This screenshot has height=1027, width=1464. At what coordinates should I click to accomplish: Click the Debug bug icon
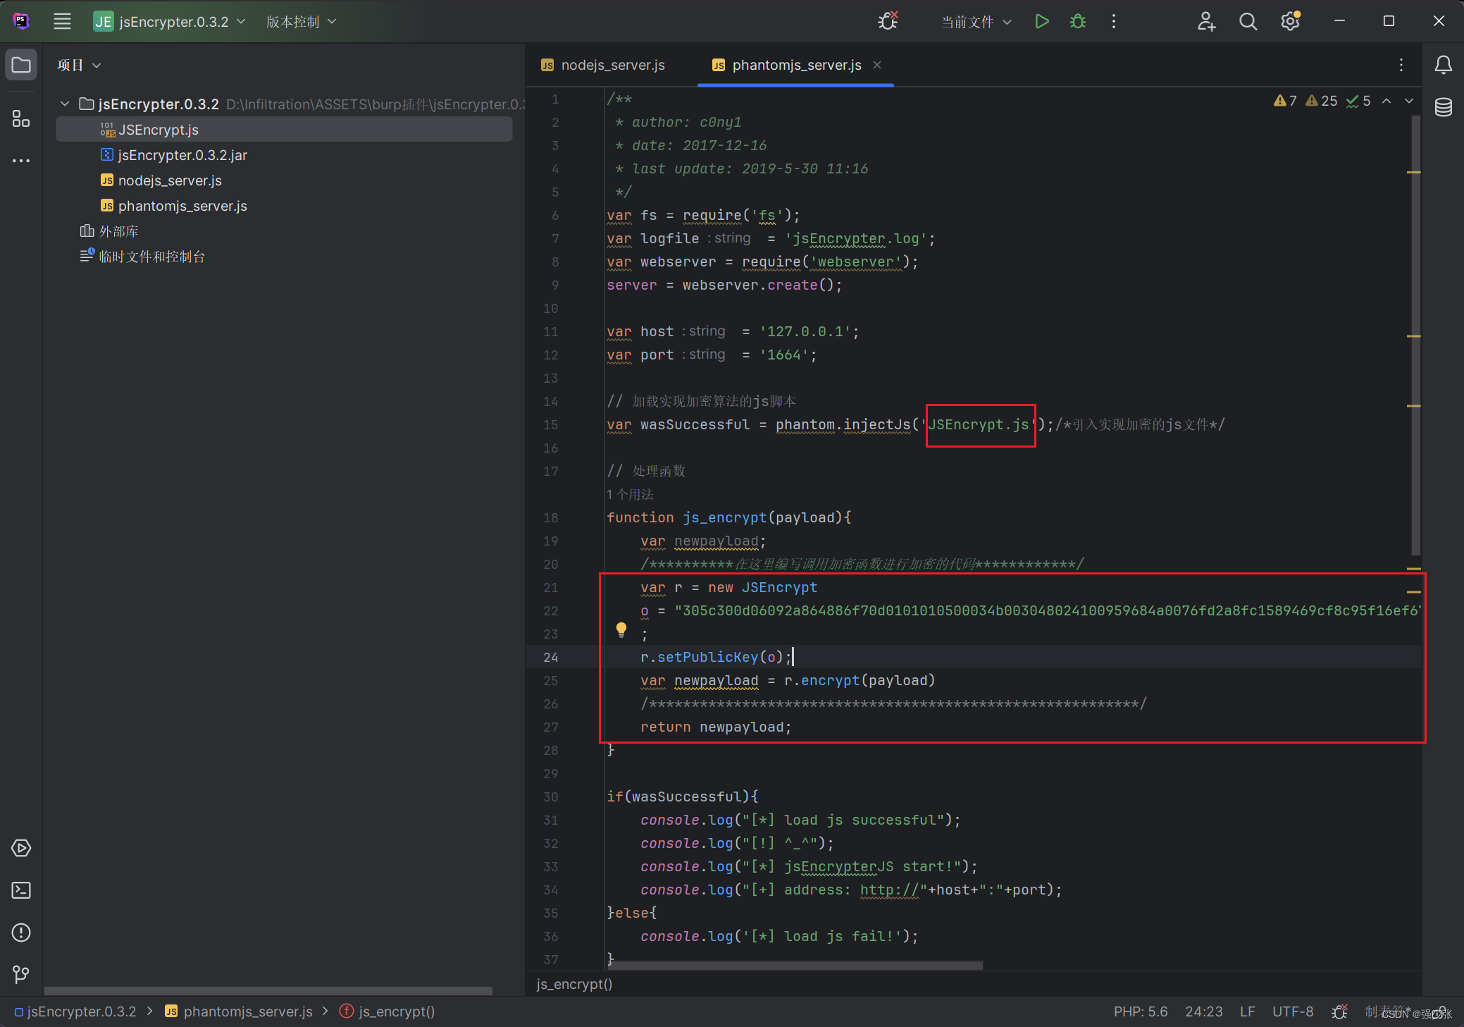point(1077,21)
